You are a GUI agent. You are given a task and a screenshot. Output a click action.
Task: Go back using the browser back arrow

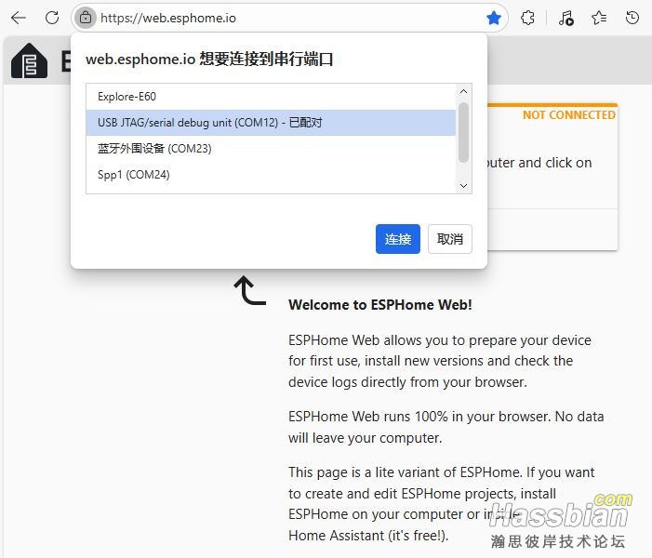(x=19, y=18)
